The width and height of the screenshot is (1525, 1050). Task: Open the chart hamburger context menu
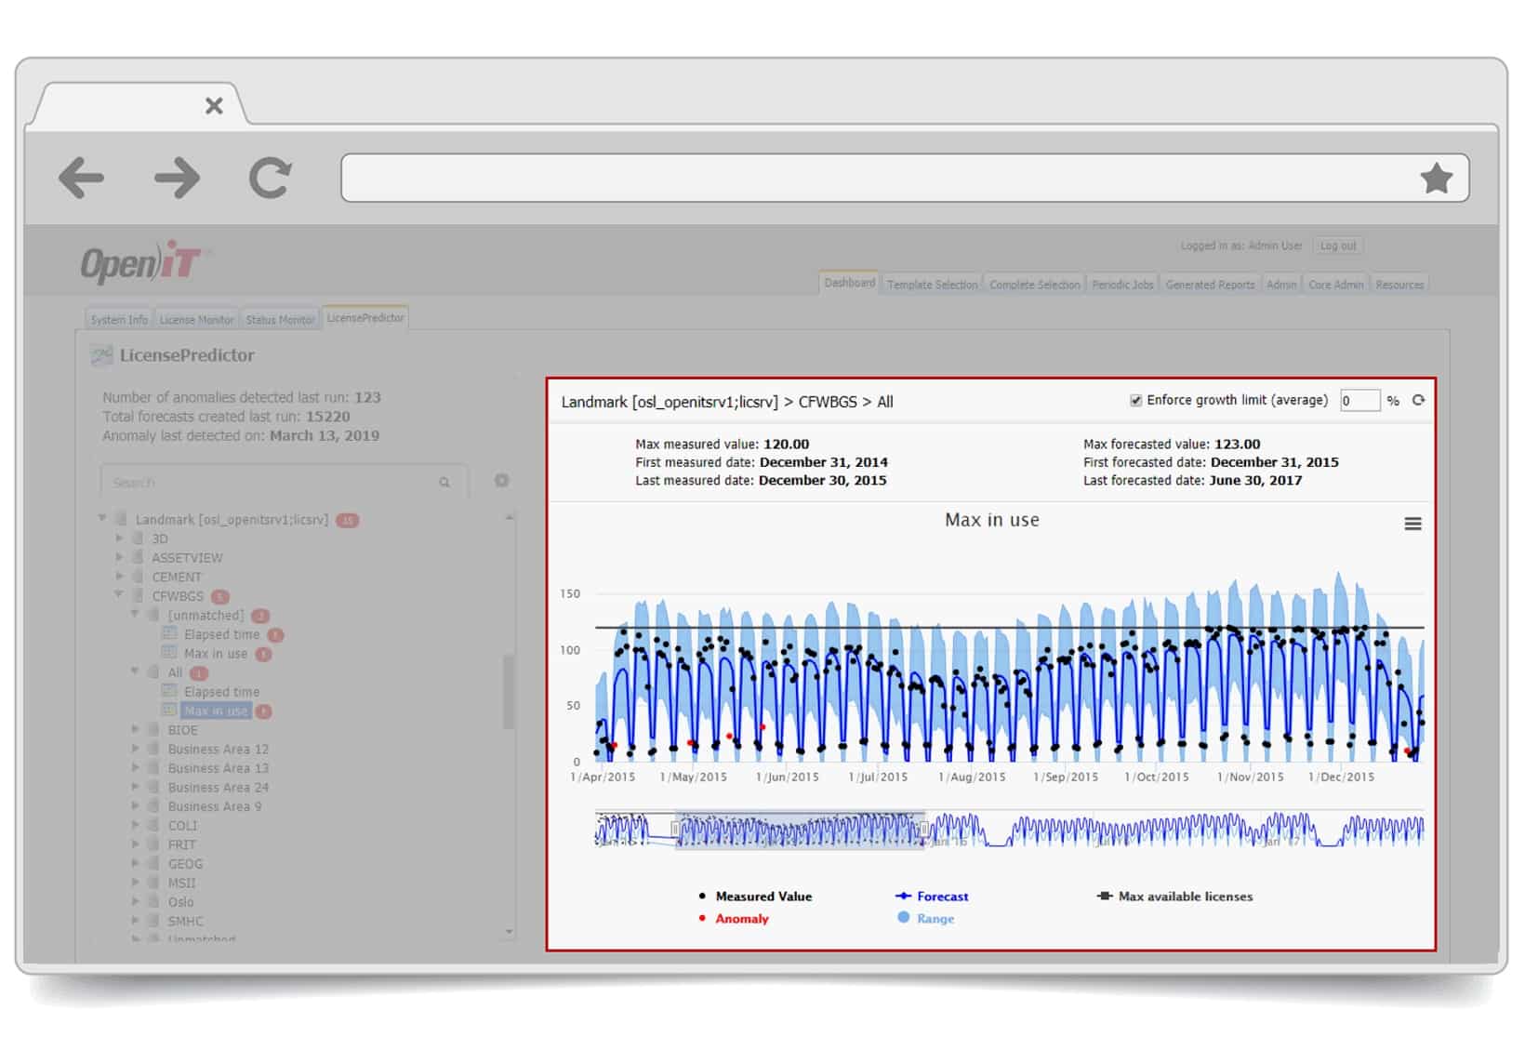pos(1412,524)
